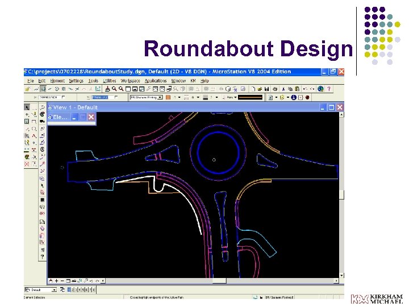409x307 pixels.
Task: Click the Cut scissors icon
Action: [x=283, y=89]
